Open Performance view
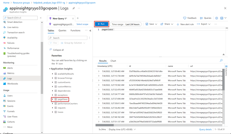 [x=13, y=48]
